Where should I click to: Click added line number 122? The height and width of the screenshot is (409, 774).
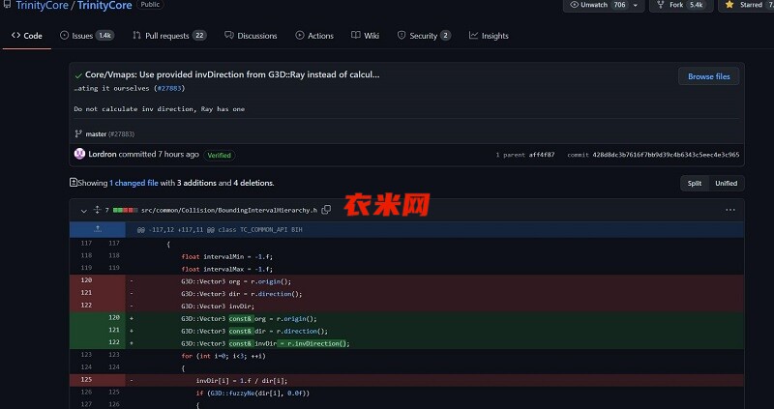(x=114, y=342)
